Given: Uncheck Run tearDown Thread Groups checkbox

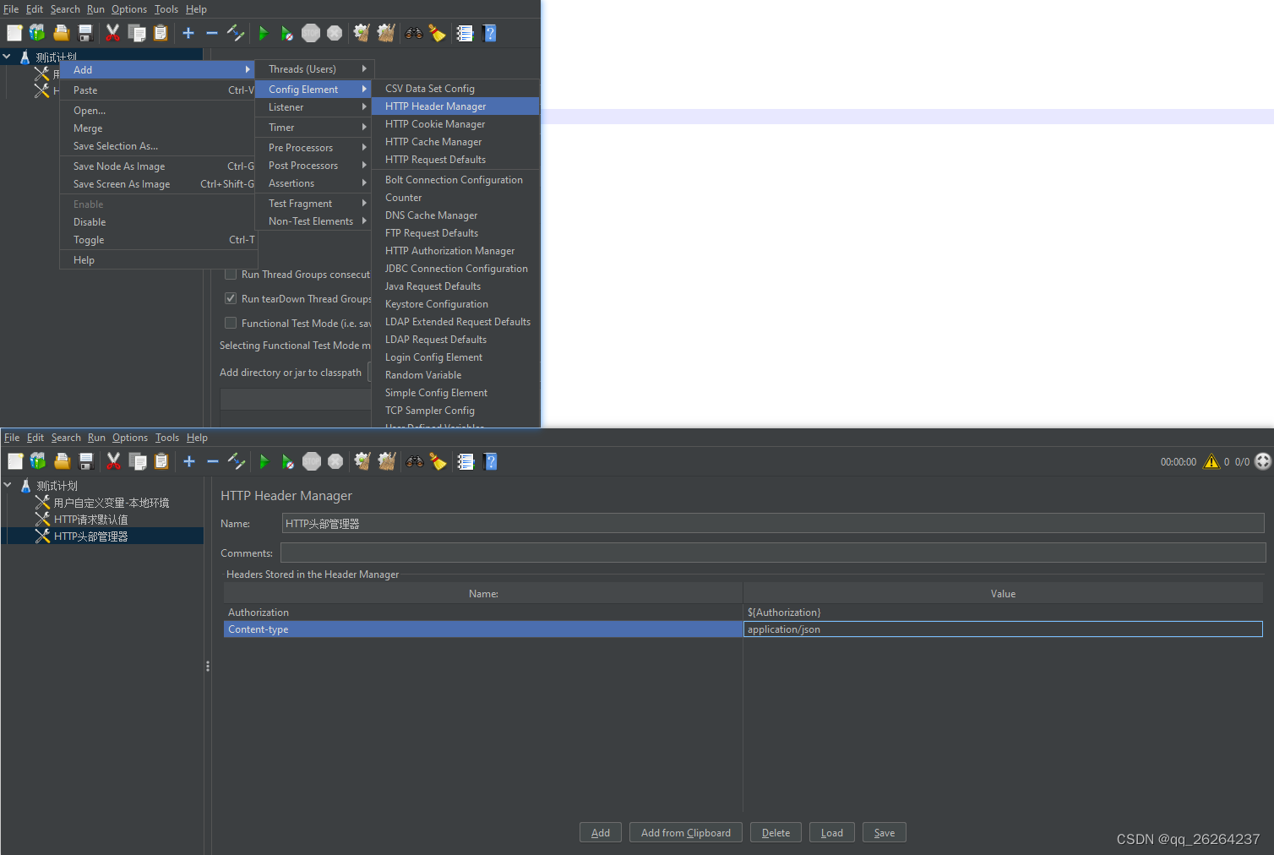Looking at the screenshot, I should [x=231, y=299].
